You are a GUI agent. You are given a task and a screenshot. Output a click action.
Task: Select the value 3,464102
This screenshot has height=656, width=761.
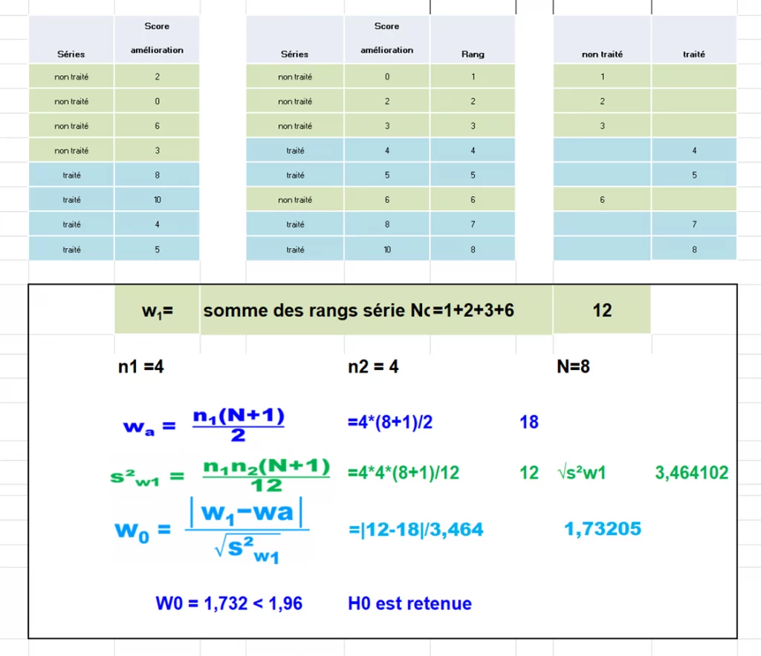[x=692, y=472]
